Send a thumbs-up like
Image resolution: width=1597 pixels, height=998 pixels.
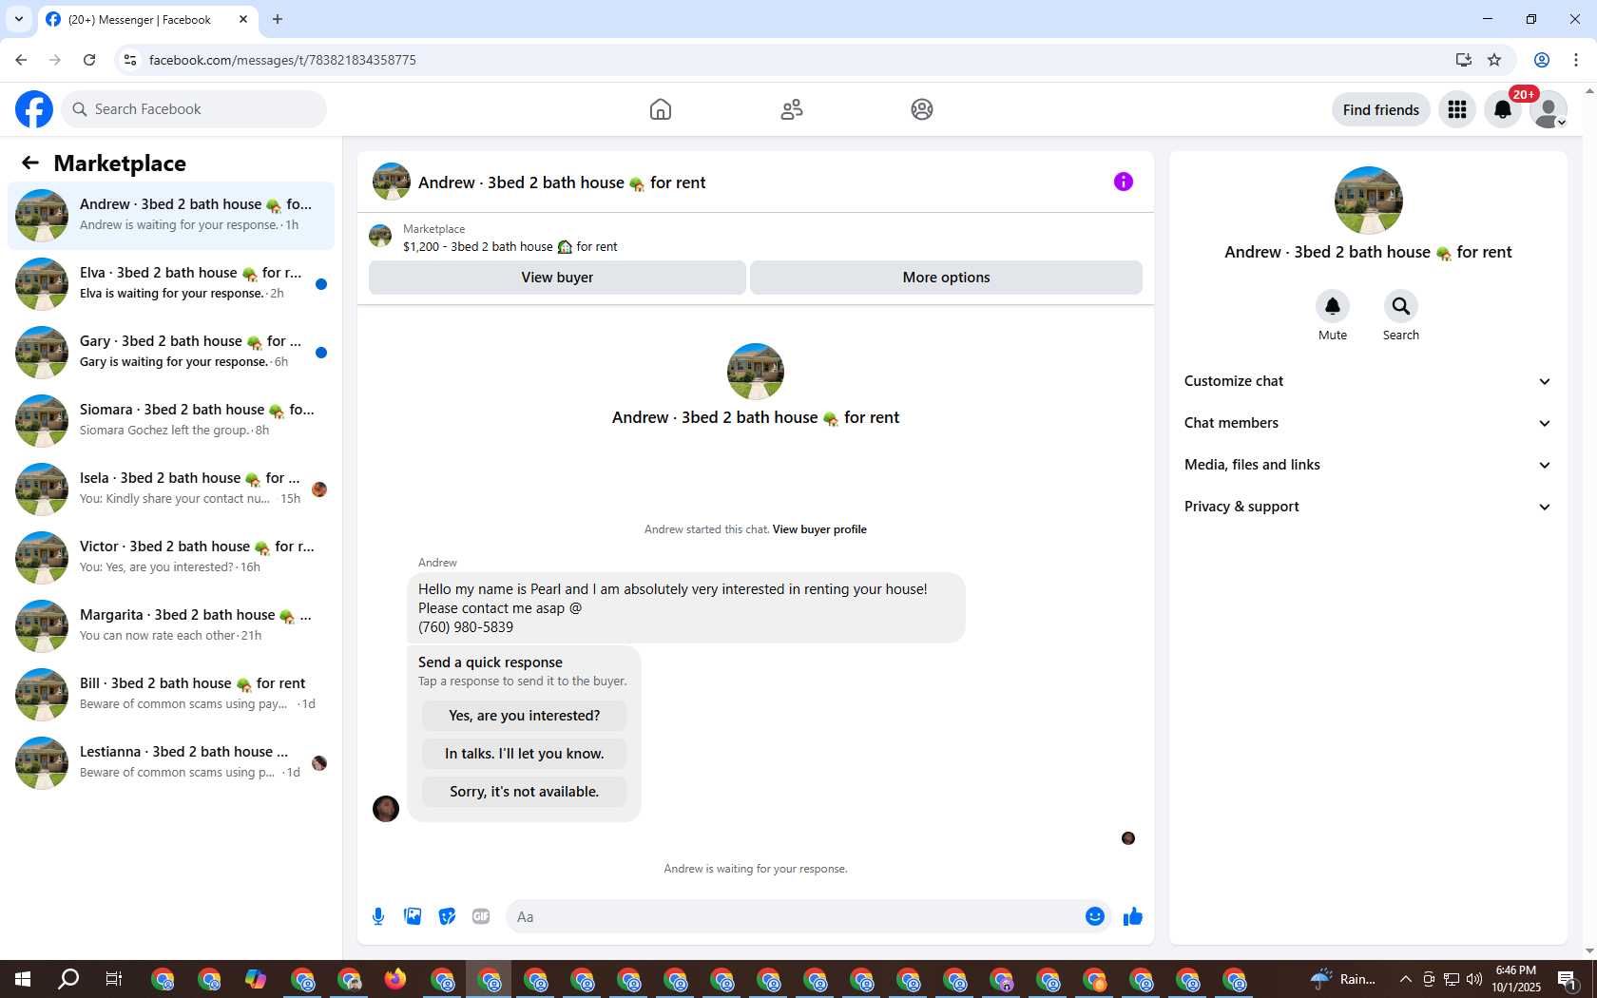(x=1133, y=916)
